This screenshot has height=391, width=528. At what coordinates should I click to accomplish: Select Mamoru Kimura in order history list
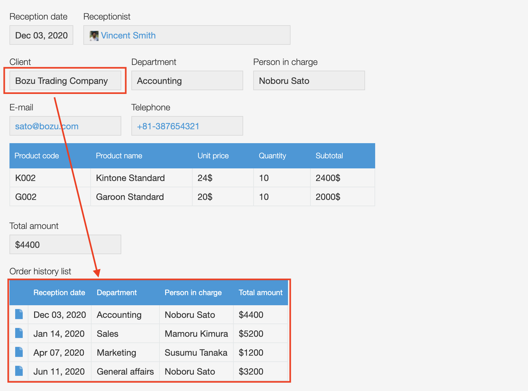pos(196,334)
